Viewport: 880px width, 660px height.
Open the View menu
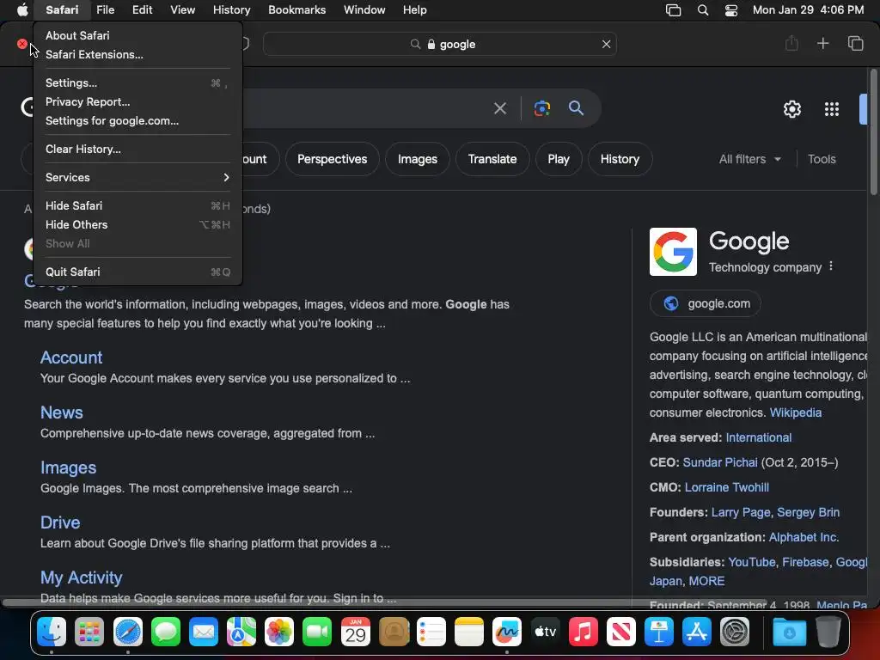click(x=182, y=9)
